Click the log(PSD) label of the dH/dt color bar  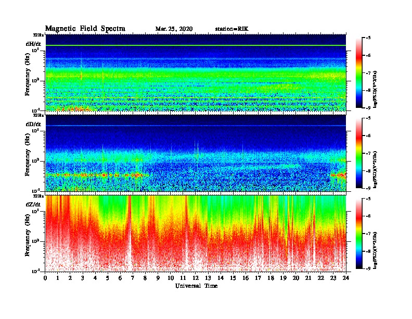[x=375, y=89]
